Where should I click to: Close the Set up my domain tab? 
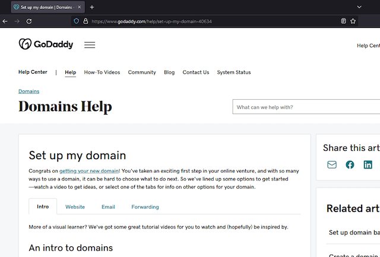[x=79, y=7]
